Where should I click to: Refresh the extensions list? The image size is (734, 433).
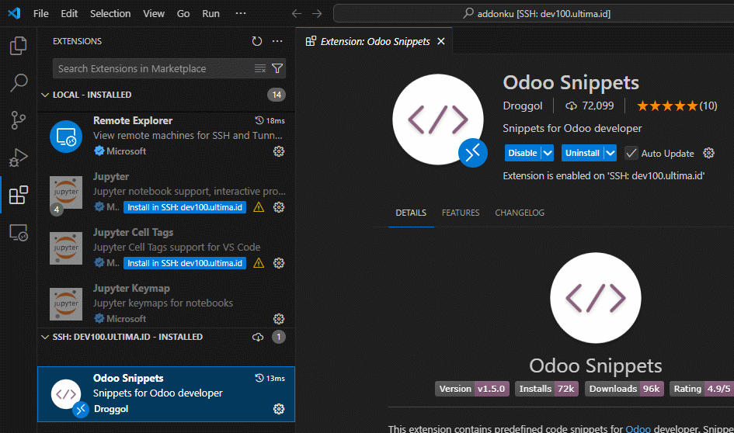pos(256,41)
